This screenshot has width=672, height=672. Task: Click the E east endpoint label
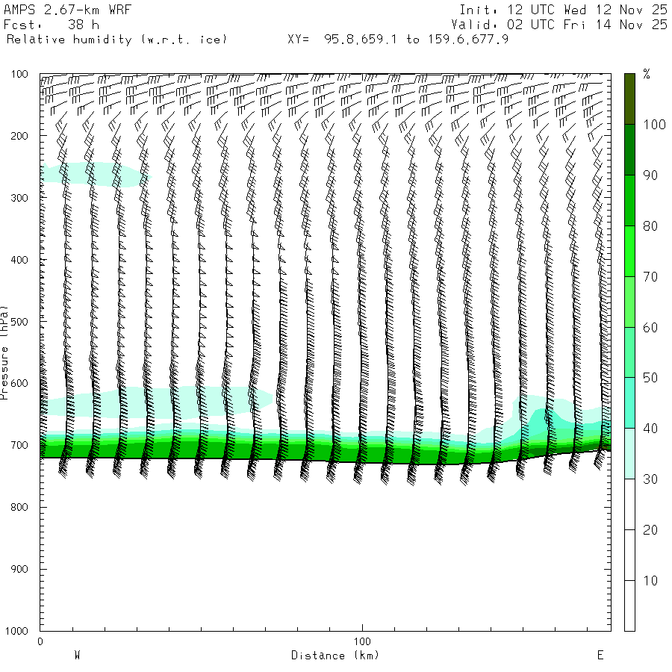click(x=600, y=656)
